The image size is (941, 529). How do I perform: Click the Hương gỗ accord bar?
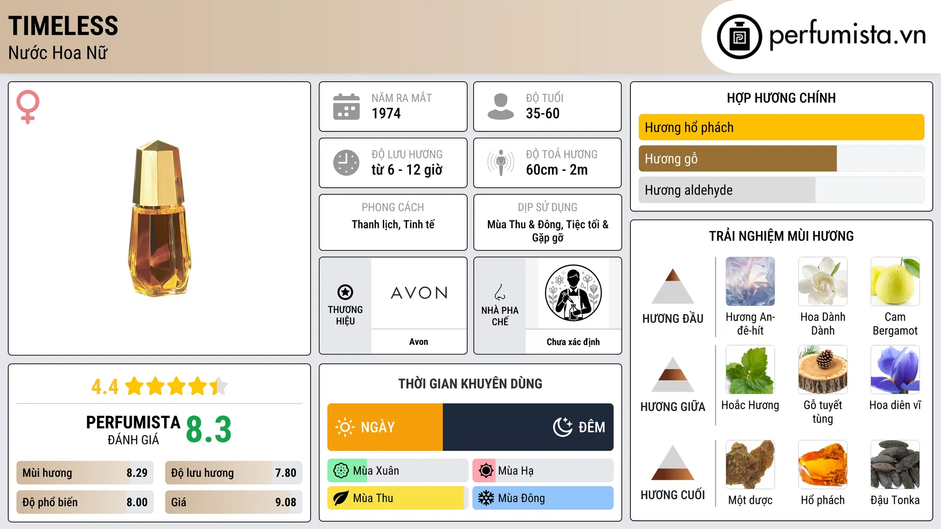781,158
